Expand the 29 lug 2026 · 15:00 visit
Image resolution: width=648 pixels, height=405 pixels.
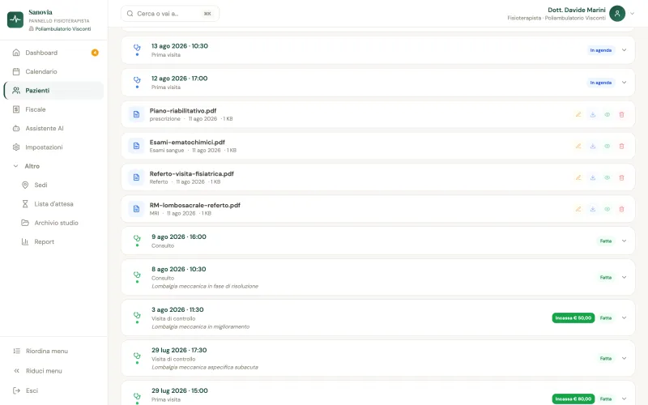(624, 399)
